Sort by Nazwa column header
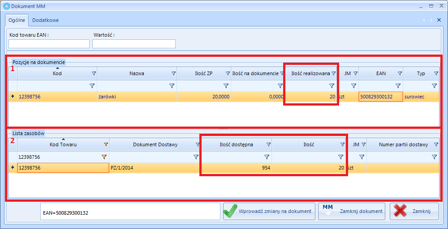Screen dimensions: 448x229 coord(137,74)
